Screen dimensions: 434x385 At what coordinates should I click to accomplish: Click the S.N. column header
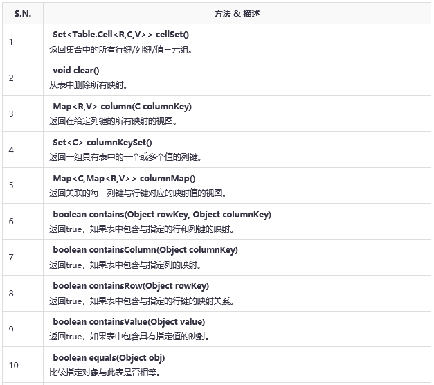tap(22, 14)
